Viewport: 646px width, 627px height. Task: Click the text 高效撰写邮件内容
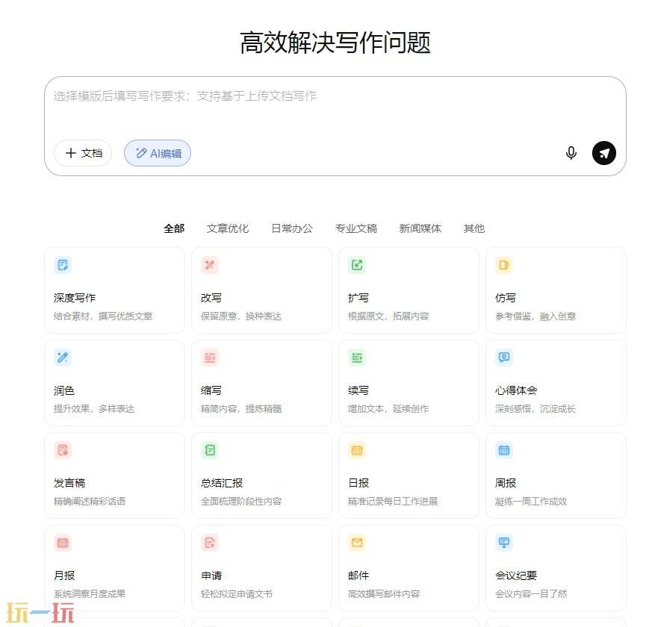tap(384, 593)
